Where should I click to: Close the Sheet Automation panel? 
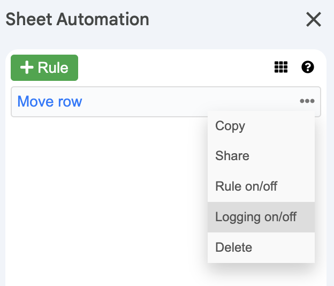click(313, 20)
